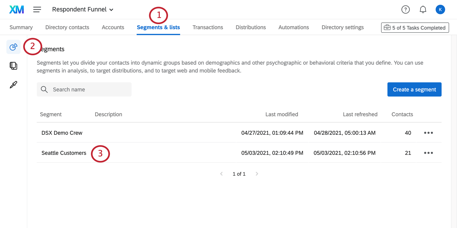
Task: Open the hamburger navigation menu
Action: click(37, 10)
